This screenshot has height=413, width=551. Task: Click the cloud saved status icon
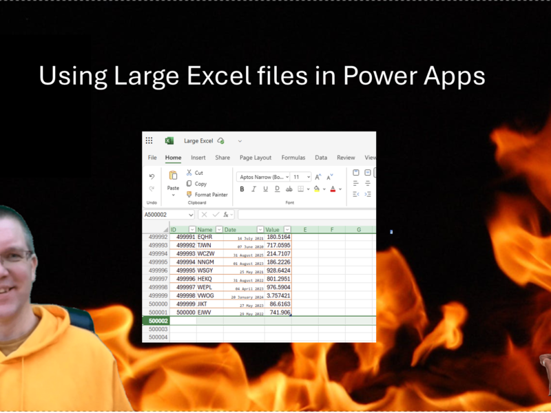(x=220, y=141)
